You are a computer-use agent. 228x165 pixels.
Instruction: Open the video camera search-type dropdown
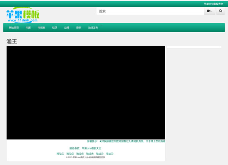[x=209, y=11]
